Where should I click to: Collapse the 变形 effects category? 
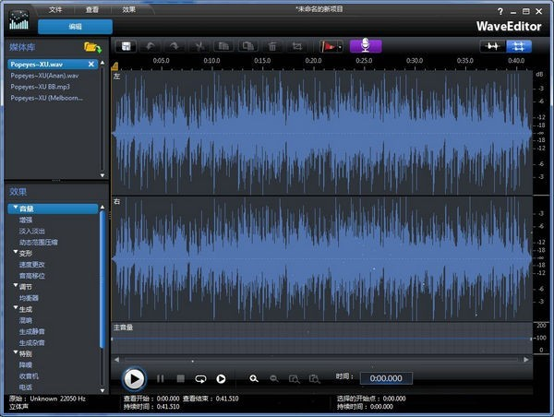coord(16,252)
